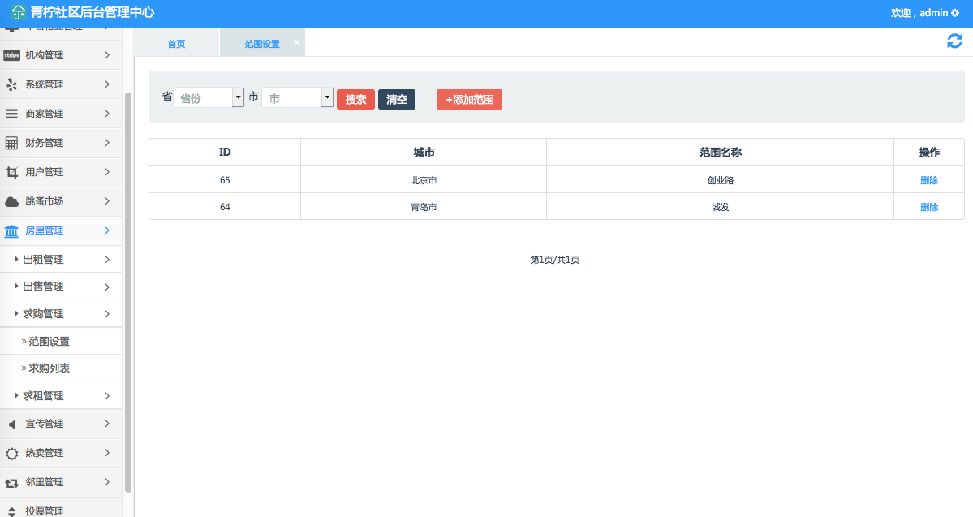Expand the 邻里管理 chevron

coord(107,481)
